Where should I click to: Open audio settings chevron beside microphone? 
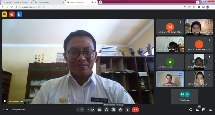click(78, 110)
